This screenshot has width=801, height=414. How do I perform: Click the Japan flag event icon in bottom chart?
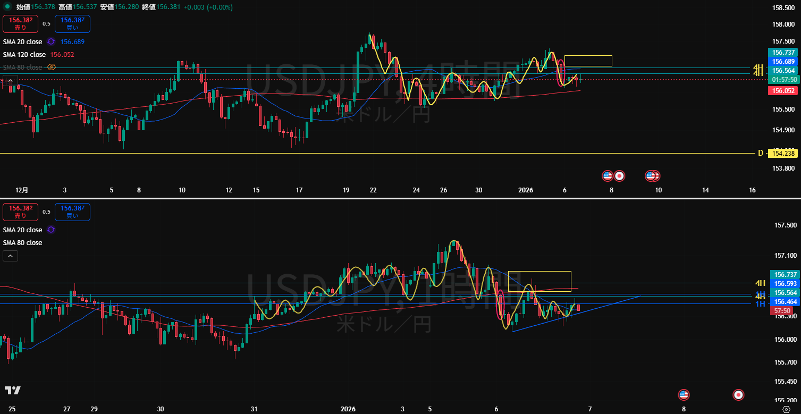738,394
